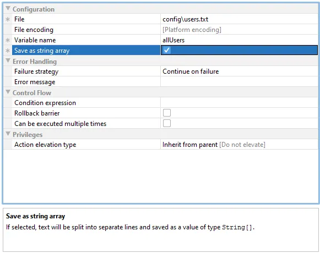Check Can be executed multiple times
Image resolution: width=320 pixels, height=253 pixels.
pos(167,123)
